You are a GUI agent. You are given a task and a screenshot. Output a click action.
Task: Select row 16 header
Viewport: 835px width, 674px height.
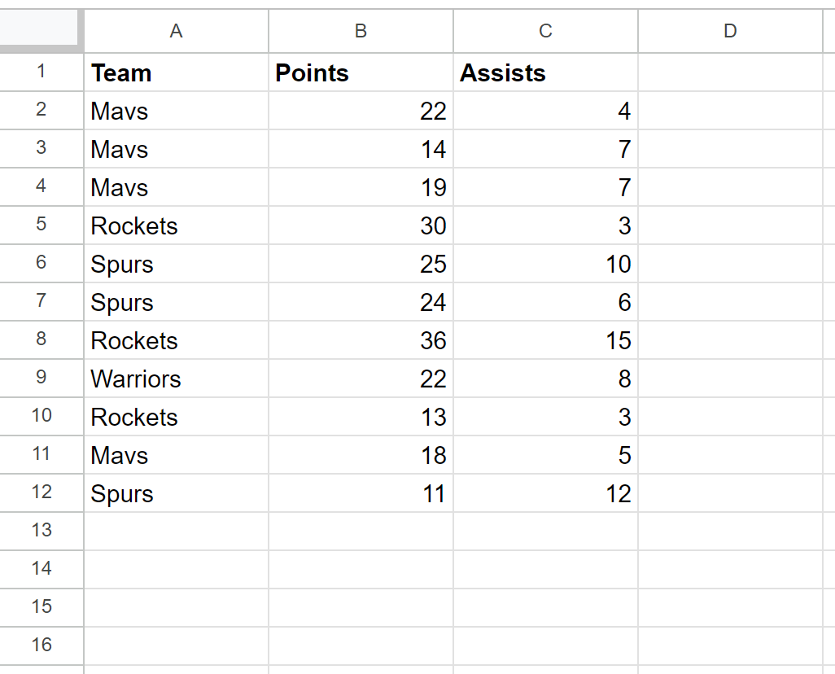coord(42,646)
